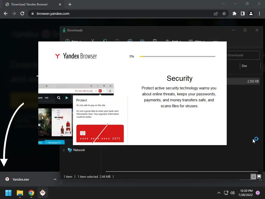The height and width of the screenshot is (199, 265).
Task: Maximize the Downloads Explorer window
Action: point(245,30)
